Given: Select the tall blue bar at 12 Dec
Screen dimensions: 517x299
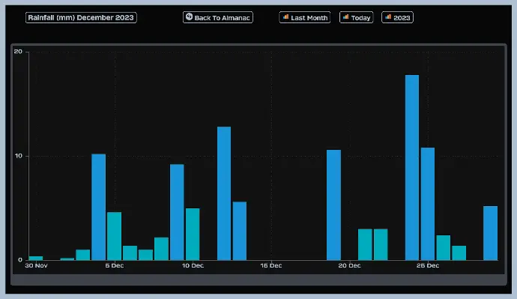Looking at the screenshot, I should pos(224,193).
